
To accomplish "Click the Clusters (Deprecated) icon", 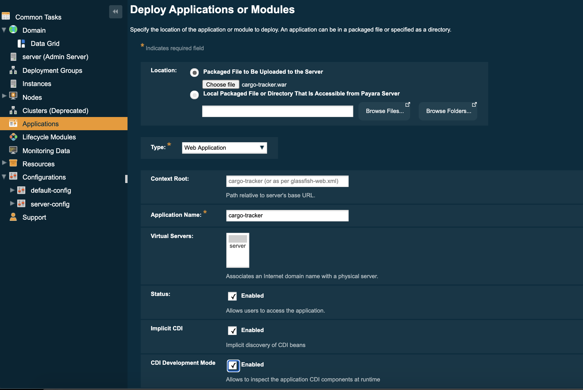I will pos(13,110).
